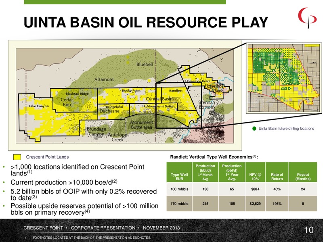Select the 'Bridgeland' map label
The image size is (323, 242).
(114, 106)
